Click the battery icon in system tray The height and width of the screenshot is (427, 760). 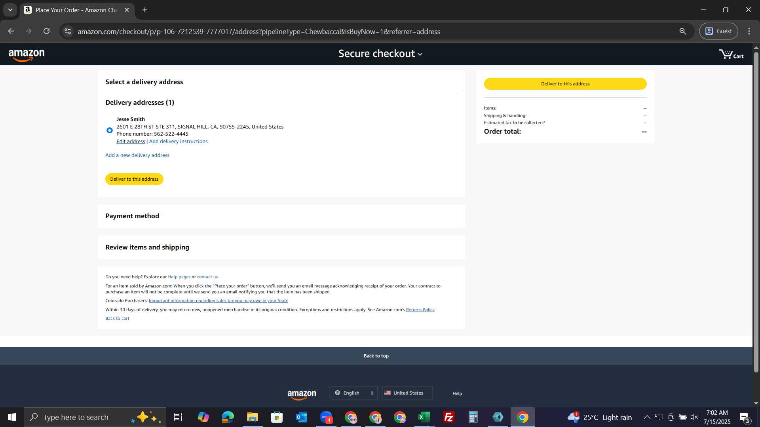682,417
